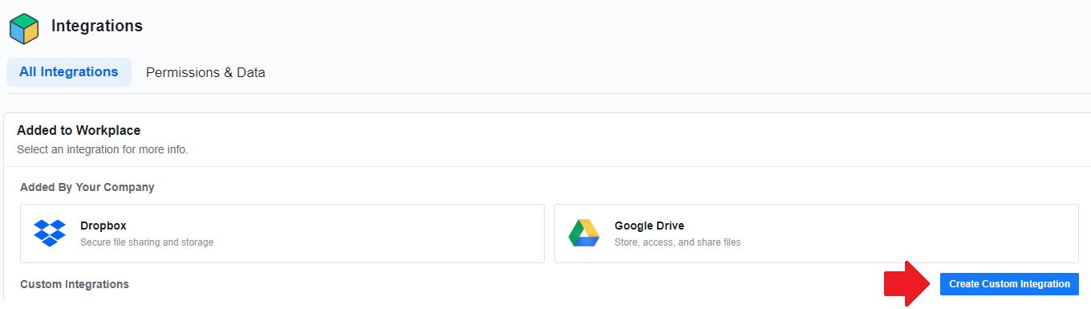
Task: Click the Added to Workplace heading
Action: click(79, 130)
